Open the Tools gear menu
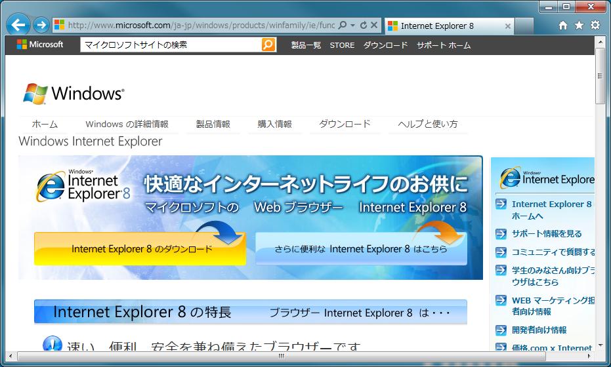The image size is (611, 367). (595, 26)
